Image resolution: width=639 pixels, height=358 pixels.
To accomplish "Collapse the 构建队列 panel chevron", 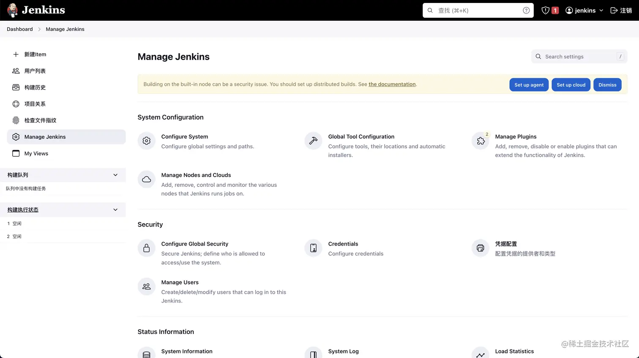I will tap(115, 175).
